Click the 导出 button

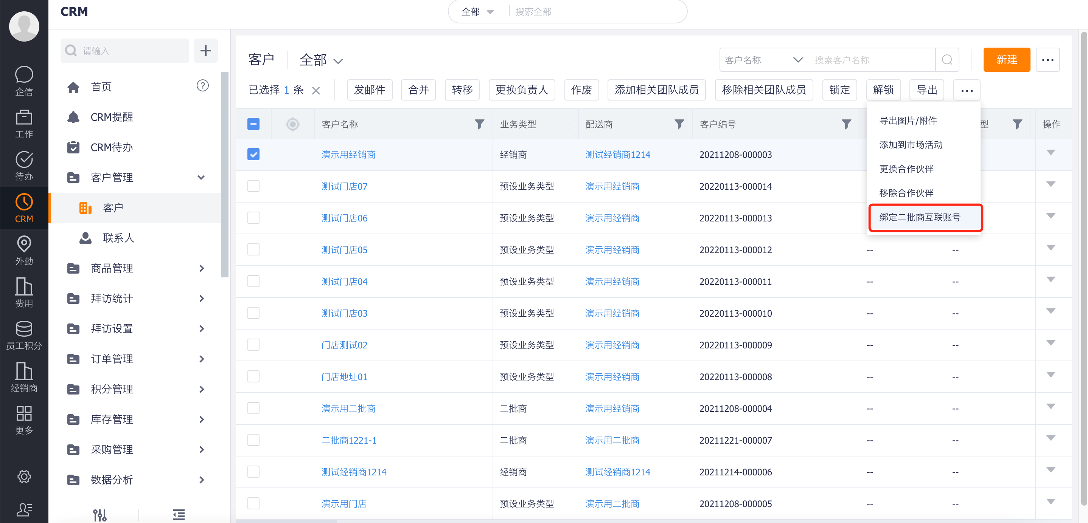[x=927, y=90]
